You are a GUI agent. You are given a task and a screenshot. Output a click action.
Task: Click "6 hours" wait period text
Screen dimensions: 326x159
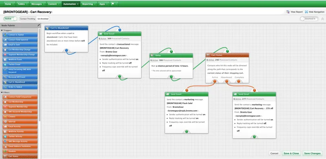184,66
